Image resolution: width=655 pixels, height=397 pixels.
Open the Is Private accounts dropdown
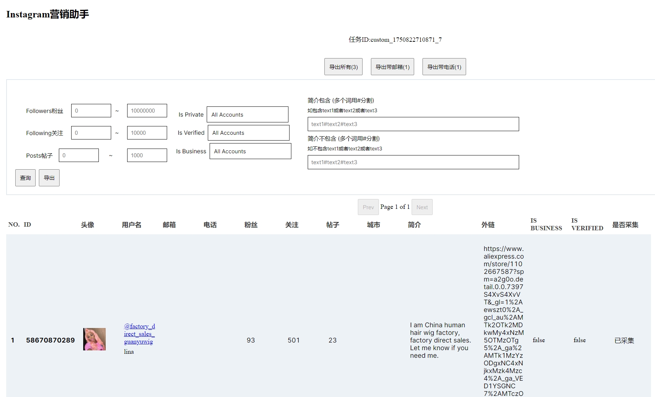[247, 114]
